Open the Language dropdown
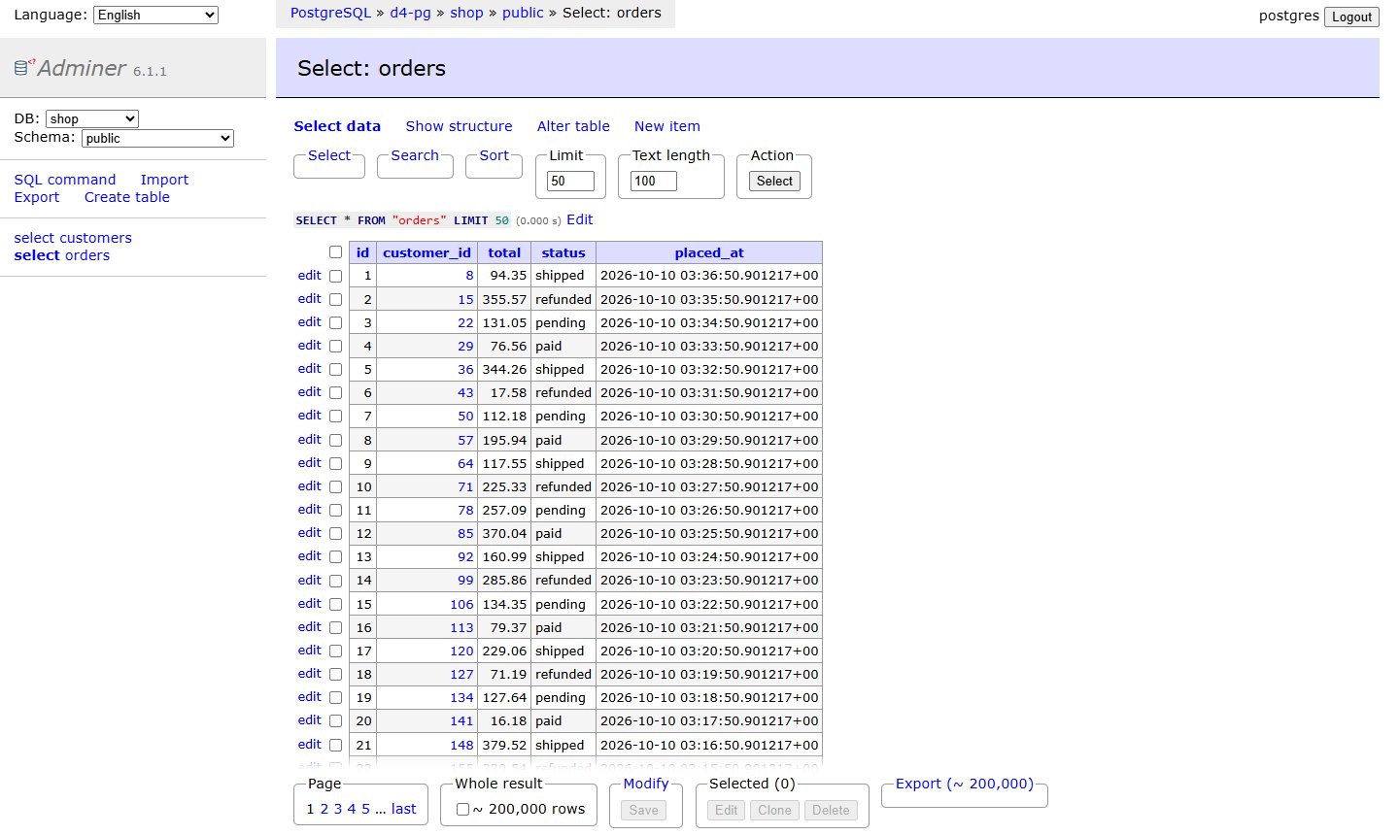Screen dimensions: 1399x835 (x=155, y=15)
